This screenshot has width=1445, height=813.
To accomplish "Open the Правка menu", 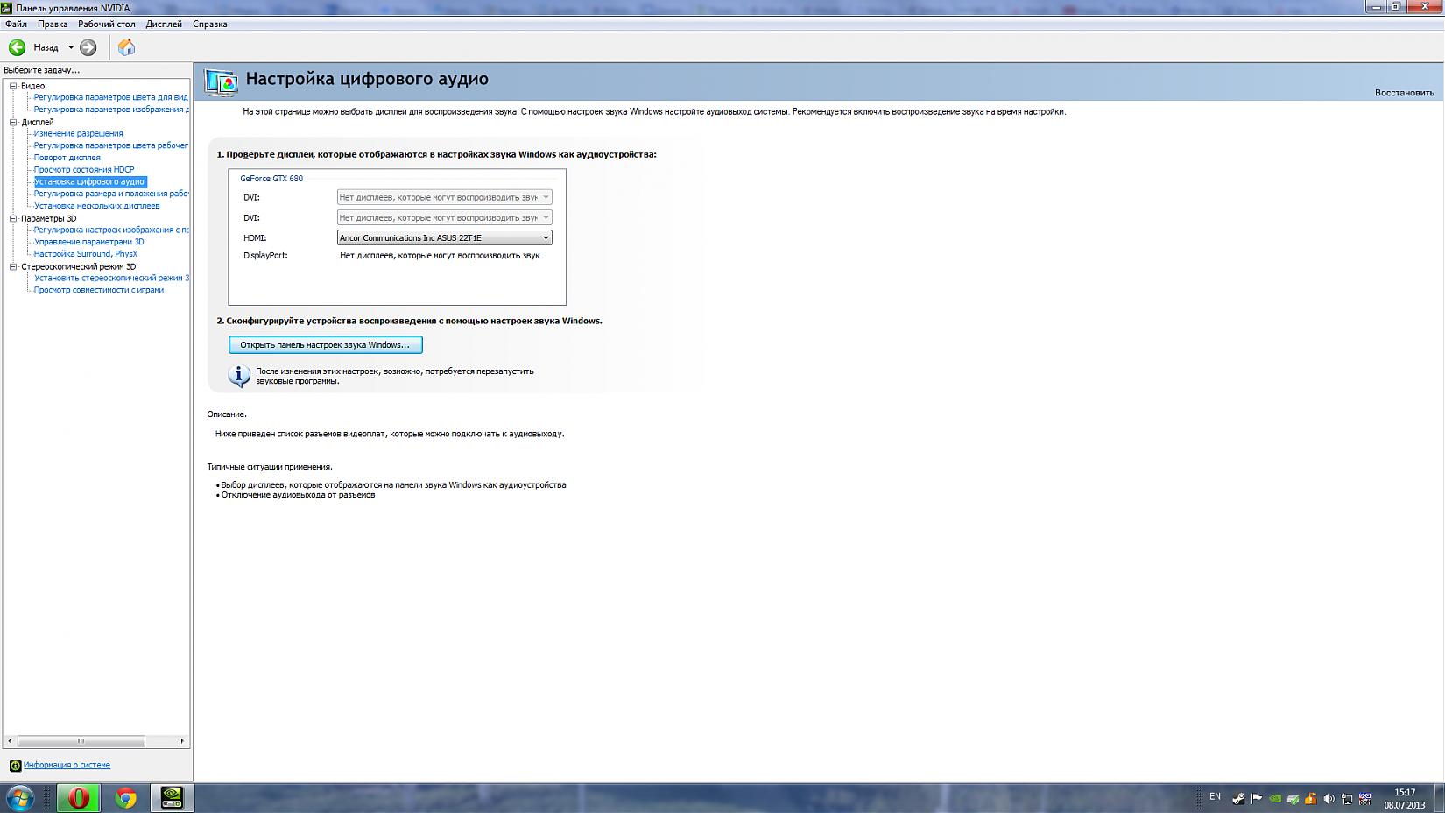I will tap(53, 24).
